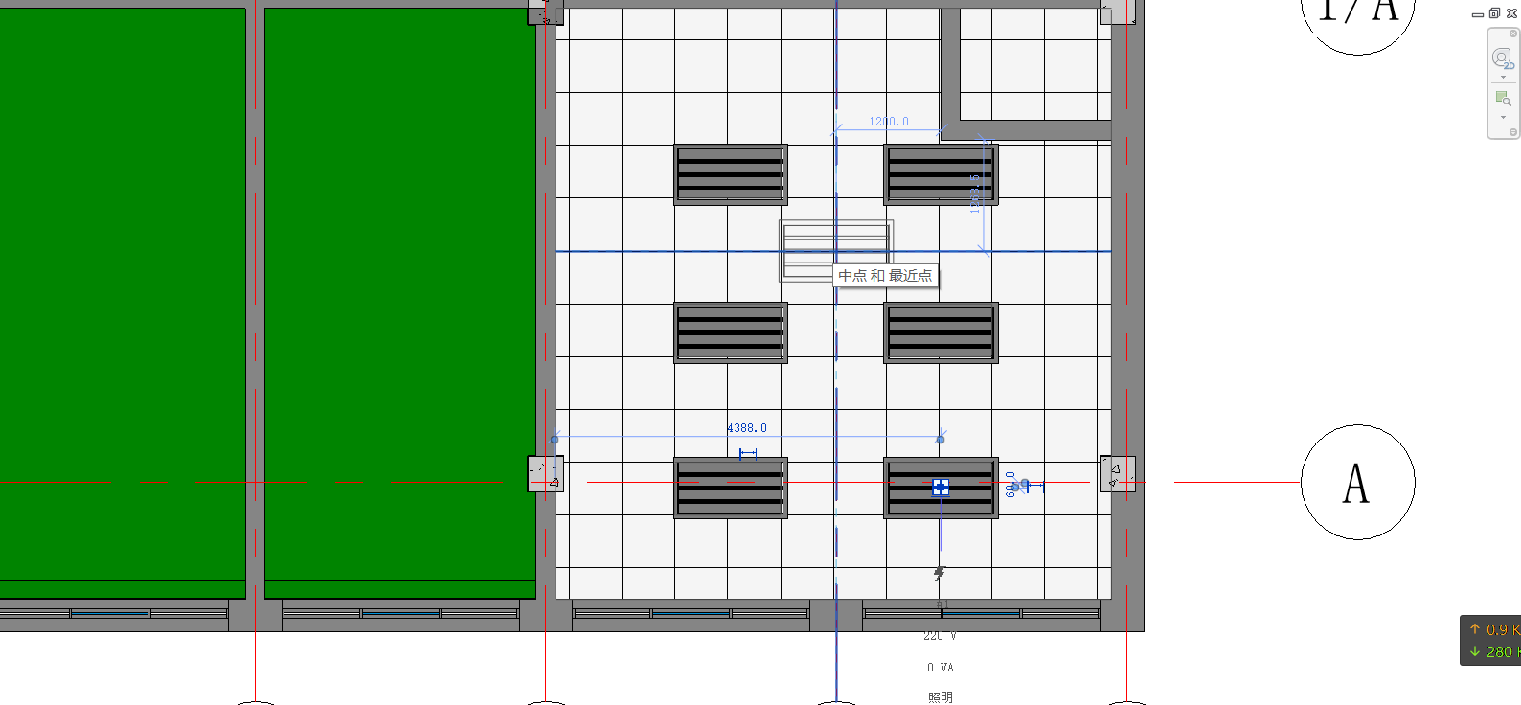This screenshot has width=1521, height=705.
Task: Click grid bubble labeled A
Action: 1357,482
